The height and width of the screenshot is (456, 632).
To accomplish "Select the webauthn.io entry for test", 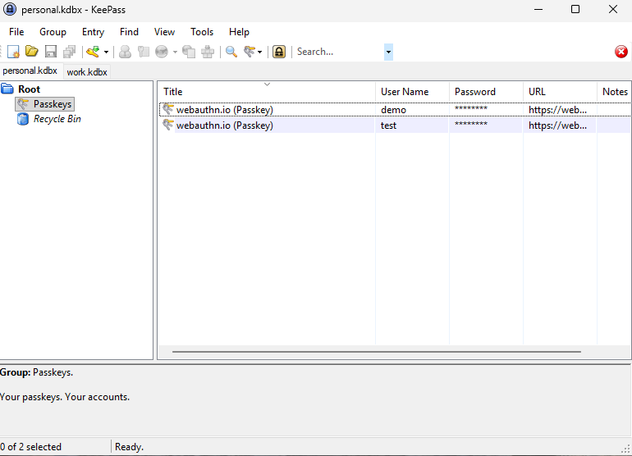I will tap(395, 125).
